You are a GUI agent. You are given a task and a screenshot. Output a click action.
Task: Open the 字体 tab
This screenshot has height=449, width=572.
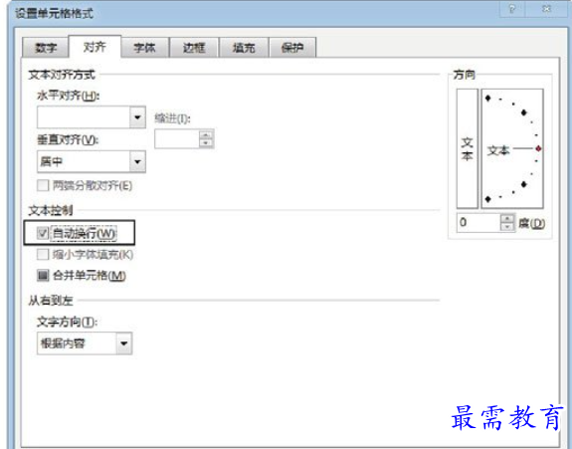pos(144,48)
